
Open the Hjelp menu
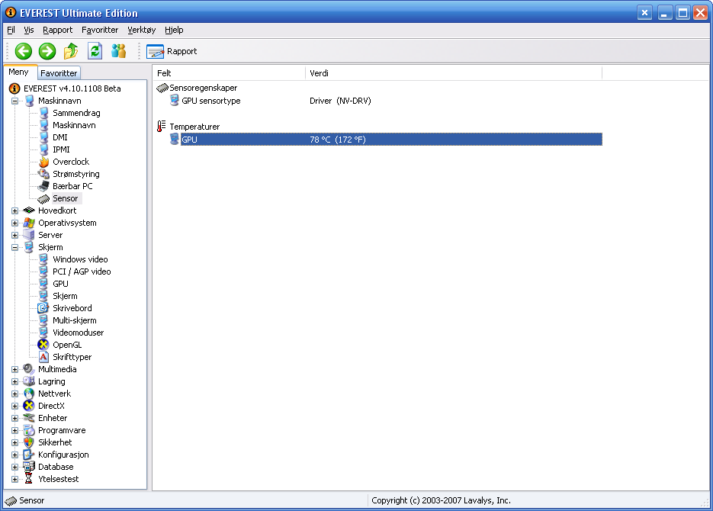(x=174, y=30)
